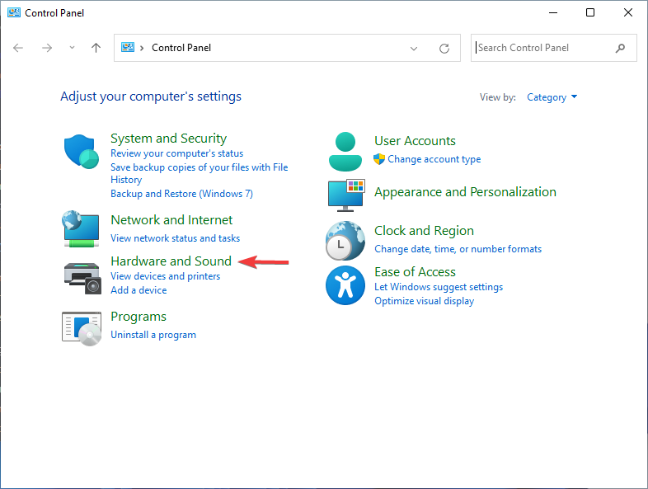Click the Control Panel icon in address bar

[x=128, y=47]
